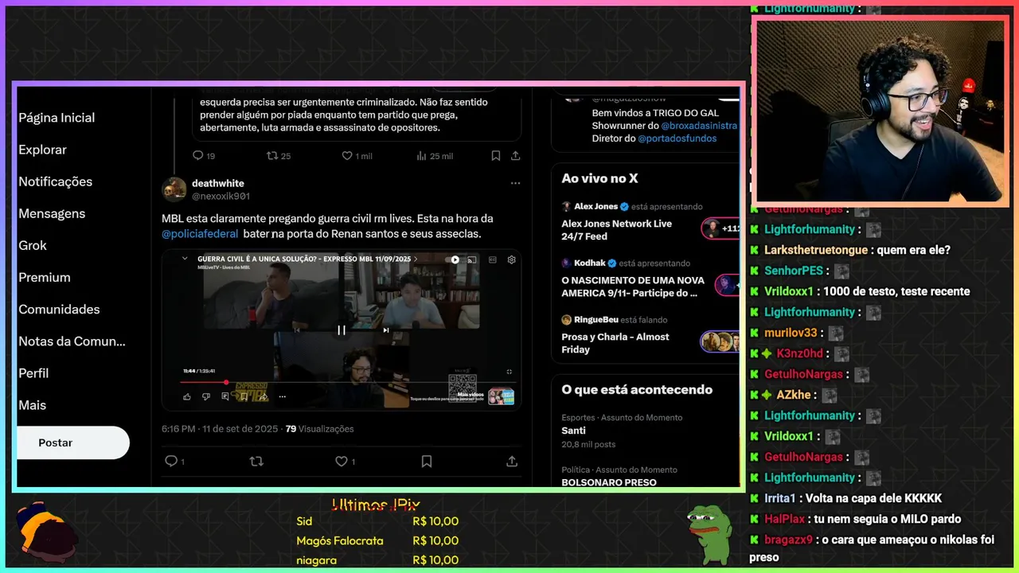Image resolution: width=1019 pixels, height=573 pixels.
Task: Skip to next video in player
Action: pyautogui.click(x=386, y=330)
